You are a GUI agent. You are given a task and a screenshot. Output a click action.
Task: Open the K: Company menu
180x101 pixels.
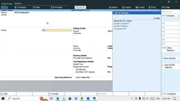[x=21, y=7]
